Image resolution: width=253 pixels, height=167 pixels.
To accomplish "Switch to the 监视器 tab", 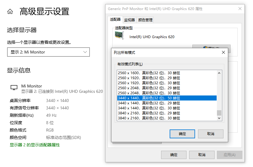I will (x=129, y=20).
